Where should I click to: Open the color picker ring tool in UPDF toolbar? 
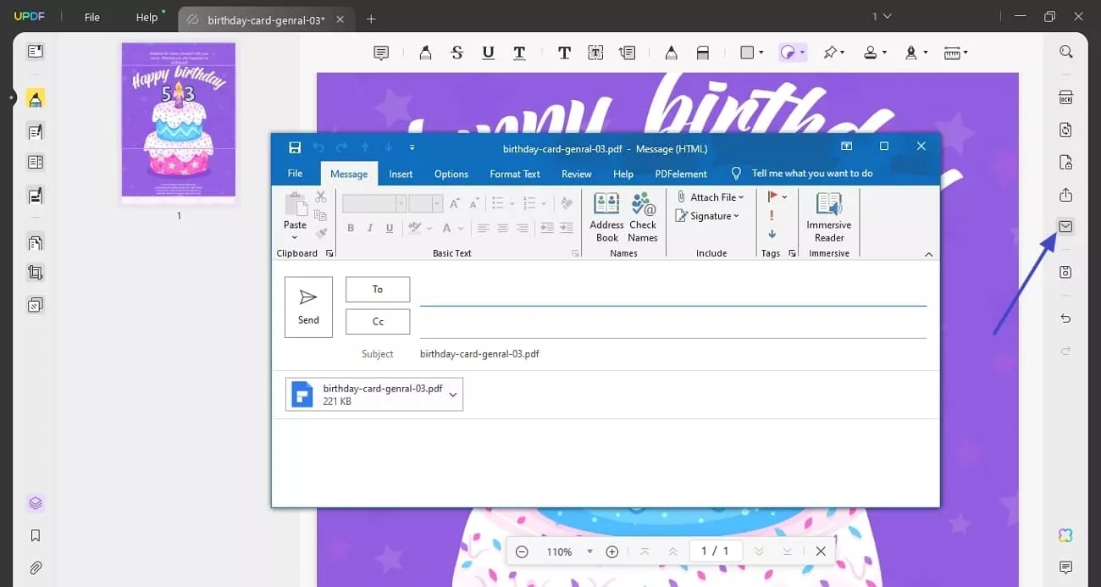coord(793,53)
